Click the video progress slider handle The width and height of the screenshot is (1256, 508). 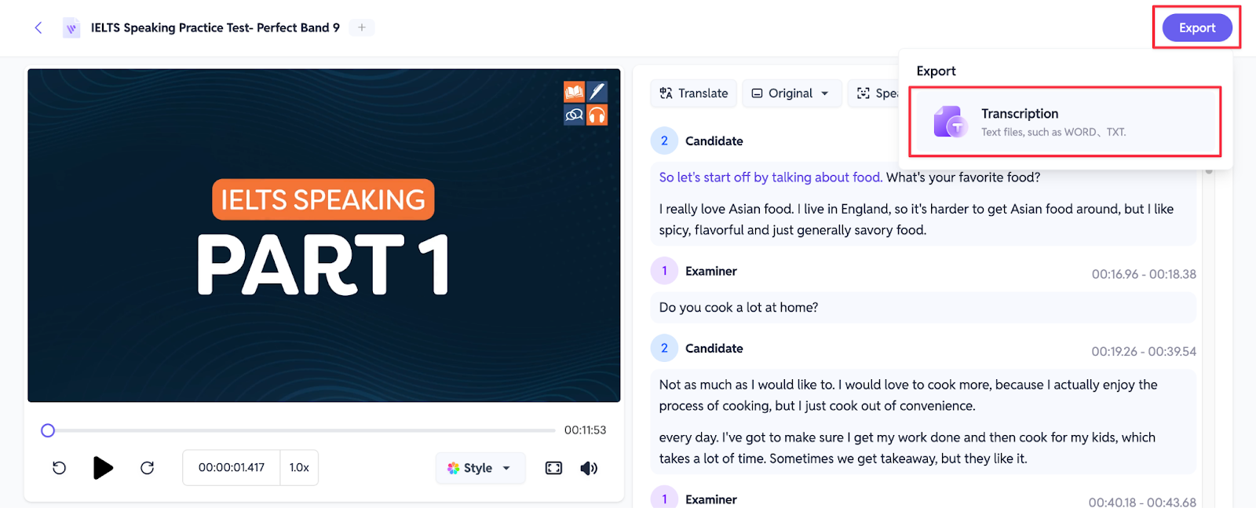click(48, 430)
